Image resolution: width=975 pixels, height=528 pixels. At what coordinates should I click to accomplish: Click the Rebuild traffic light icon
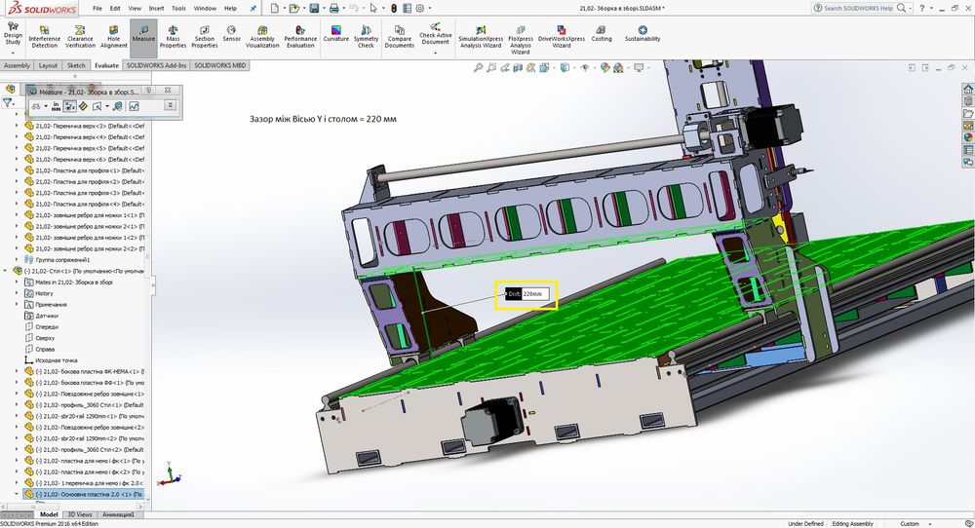click(394, 8)
